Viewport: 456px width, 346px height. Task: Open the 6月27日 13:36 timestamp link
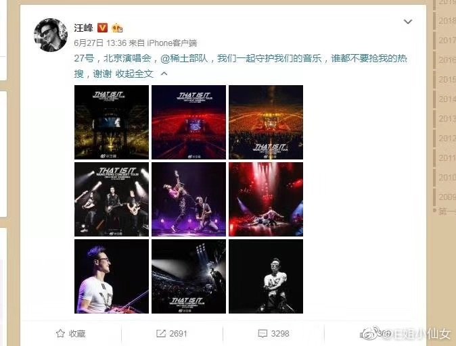100,43
